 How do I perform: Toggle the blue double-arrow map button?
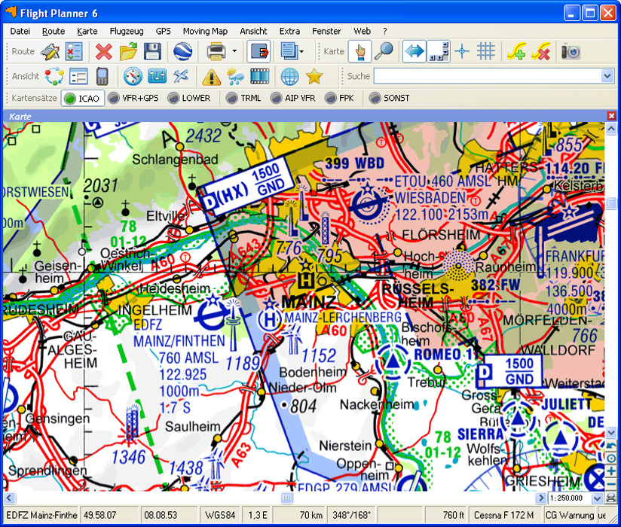coord(415,51)
